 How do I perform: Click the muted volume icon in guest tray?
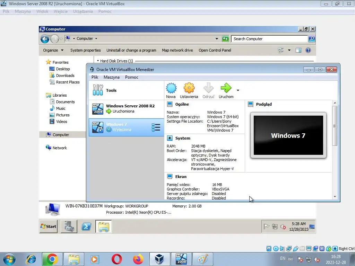(283, 226)
